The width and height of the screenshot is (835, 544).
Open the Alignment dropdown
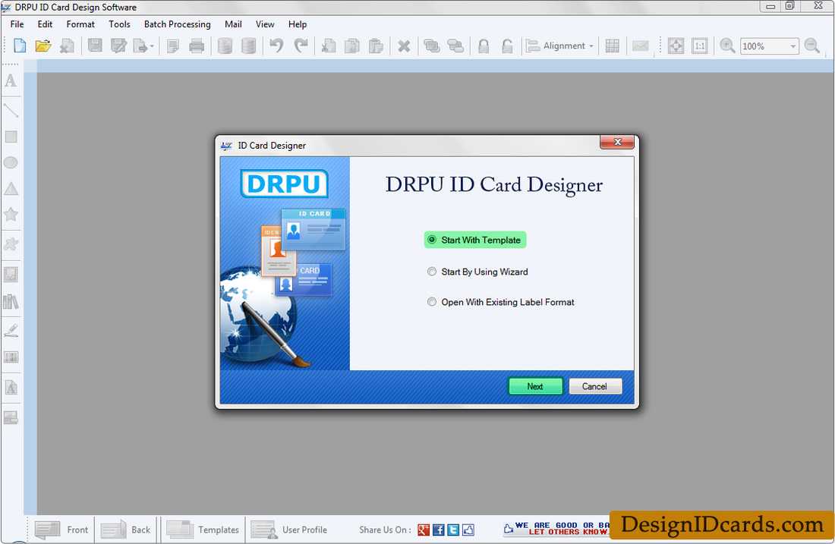click(x=559, y=46)
